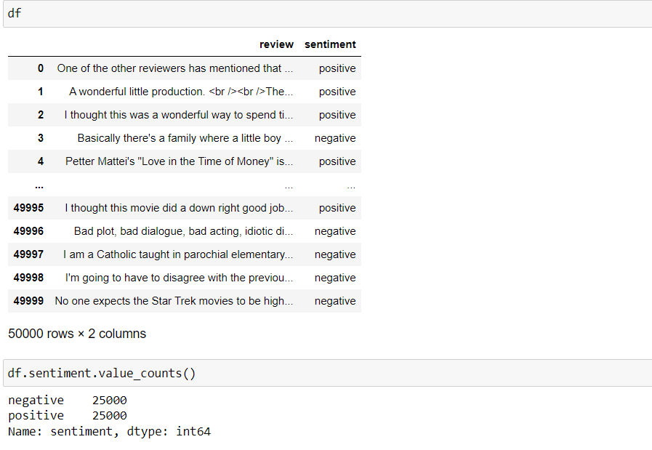
Task: Click row index 0 label
Action: [x=40, y=68]
